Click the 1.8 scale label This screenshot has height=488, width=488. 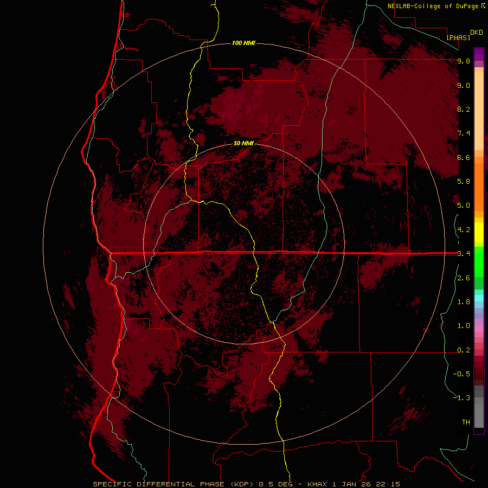tap(464, 302)
